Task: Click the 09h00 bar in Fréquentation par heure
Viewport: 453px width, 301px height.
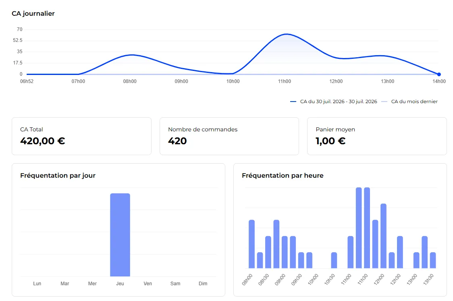Action: [x=285, y=252]
